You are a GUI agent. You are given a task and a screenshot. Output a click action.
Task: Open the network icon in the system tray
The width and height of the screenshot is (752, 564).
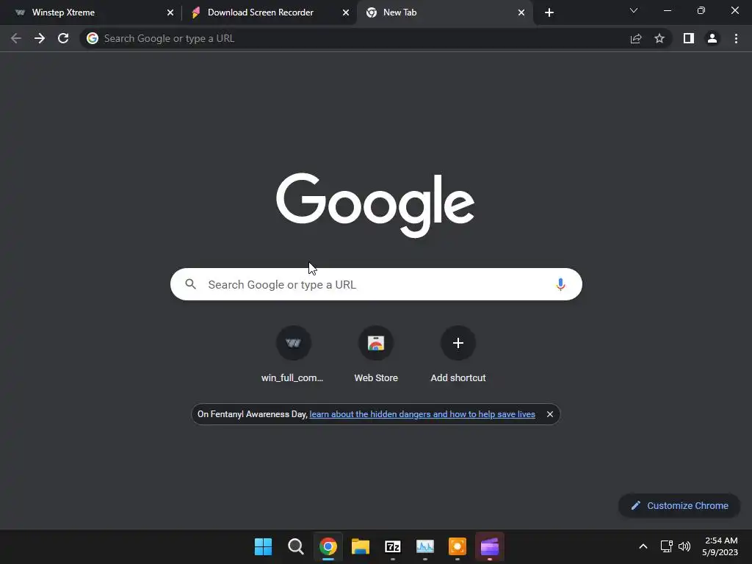666,546
